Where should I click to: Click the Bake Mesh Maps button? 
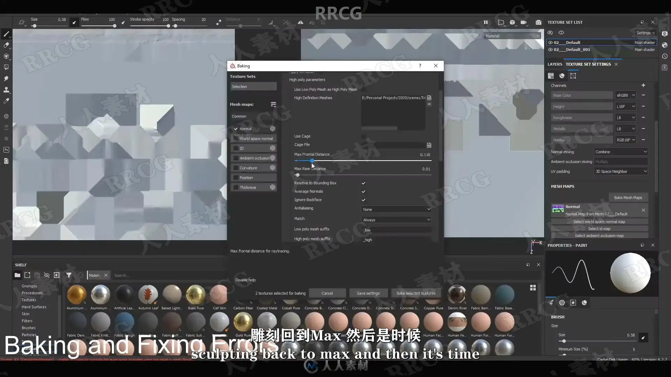(628, 198)
